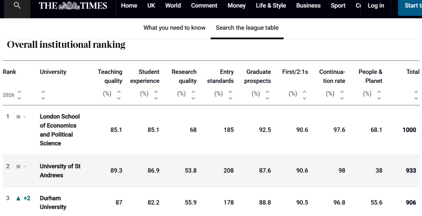Sort by Entry standards arrows

(230, 95)
